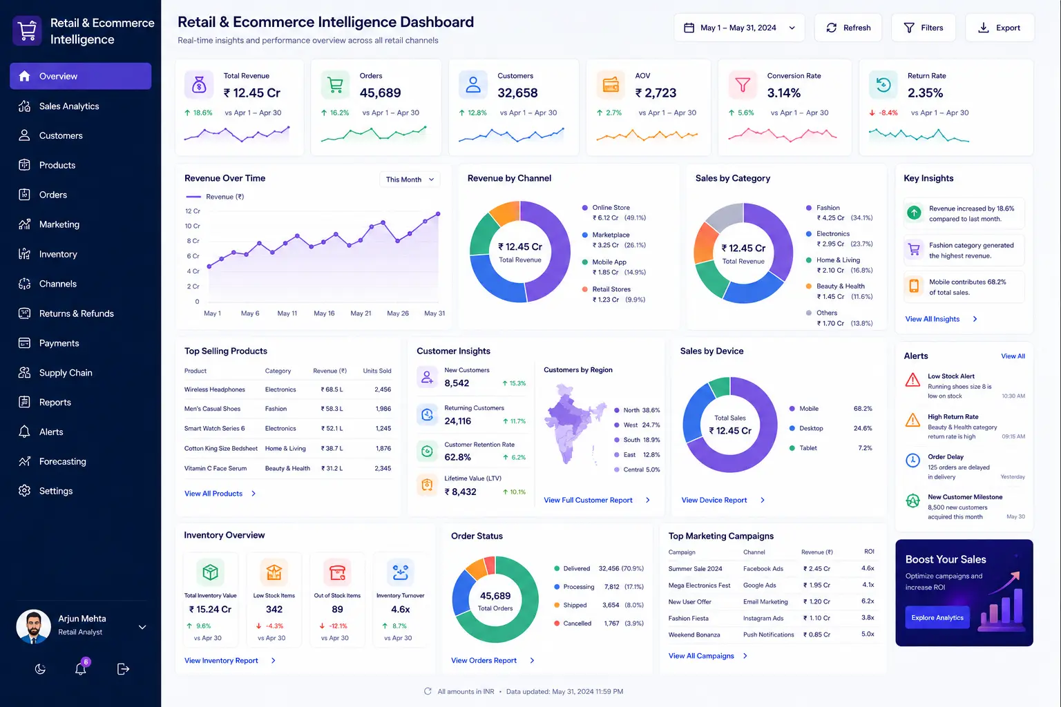
Task: Click the Orders cart card icon
Action: [x=335, y=85]
